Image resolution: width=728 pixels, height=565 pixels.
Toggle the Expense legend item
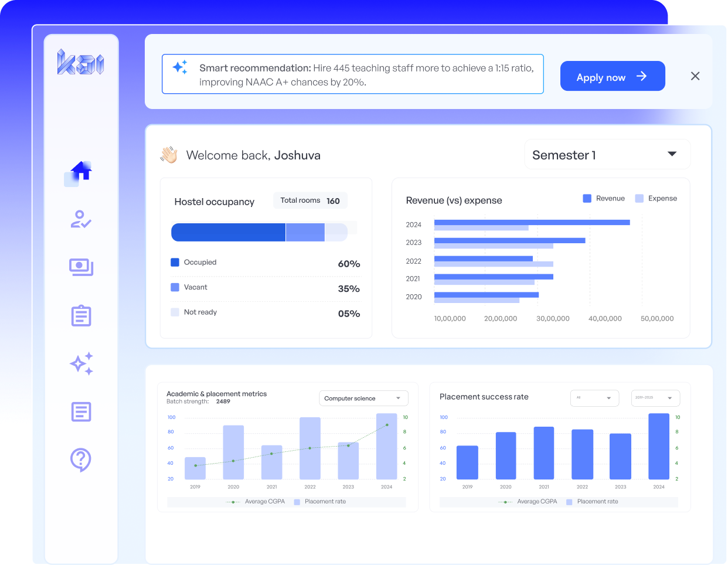[x=656, y=199]
